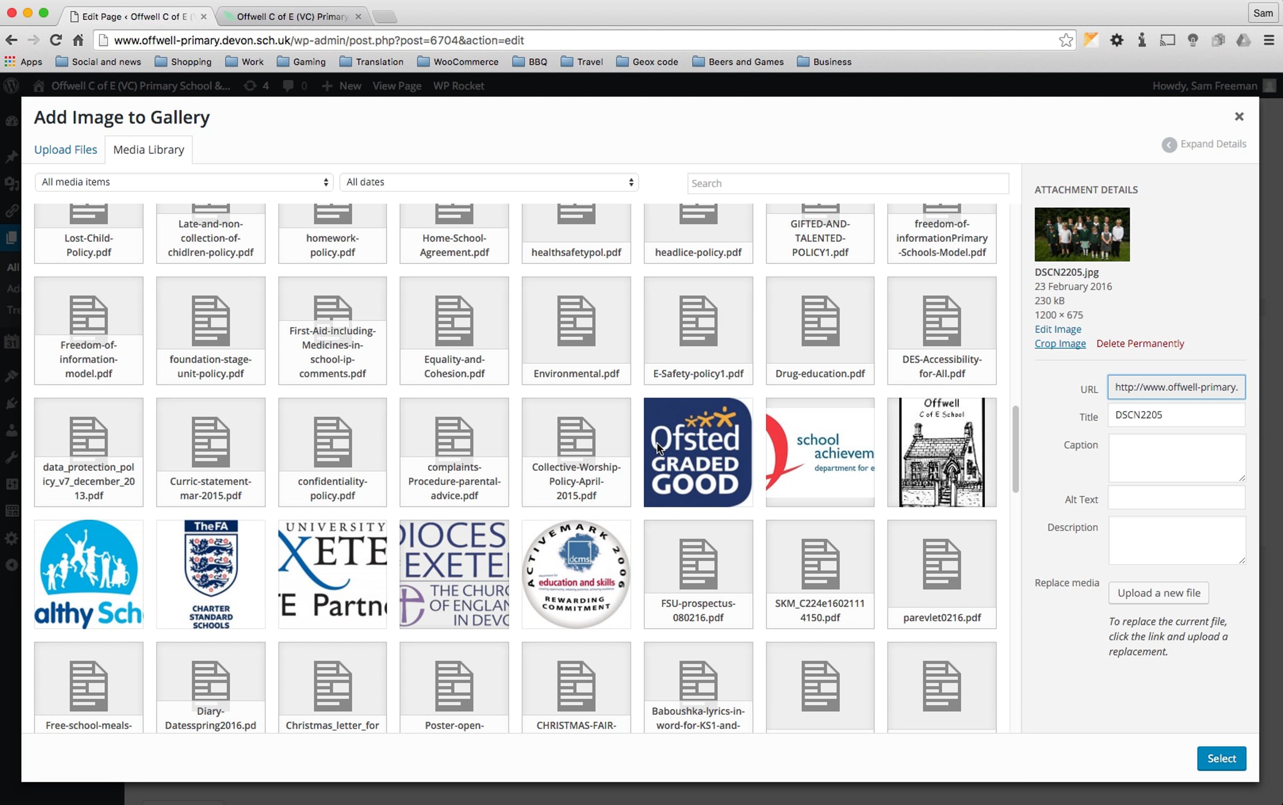Click the Delete Permanently link

click(1140, 343)
